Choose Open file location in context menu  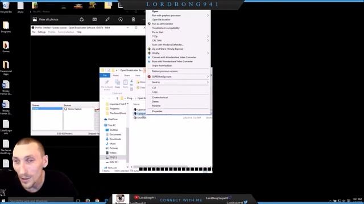178,20
